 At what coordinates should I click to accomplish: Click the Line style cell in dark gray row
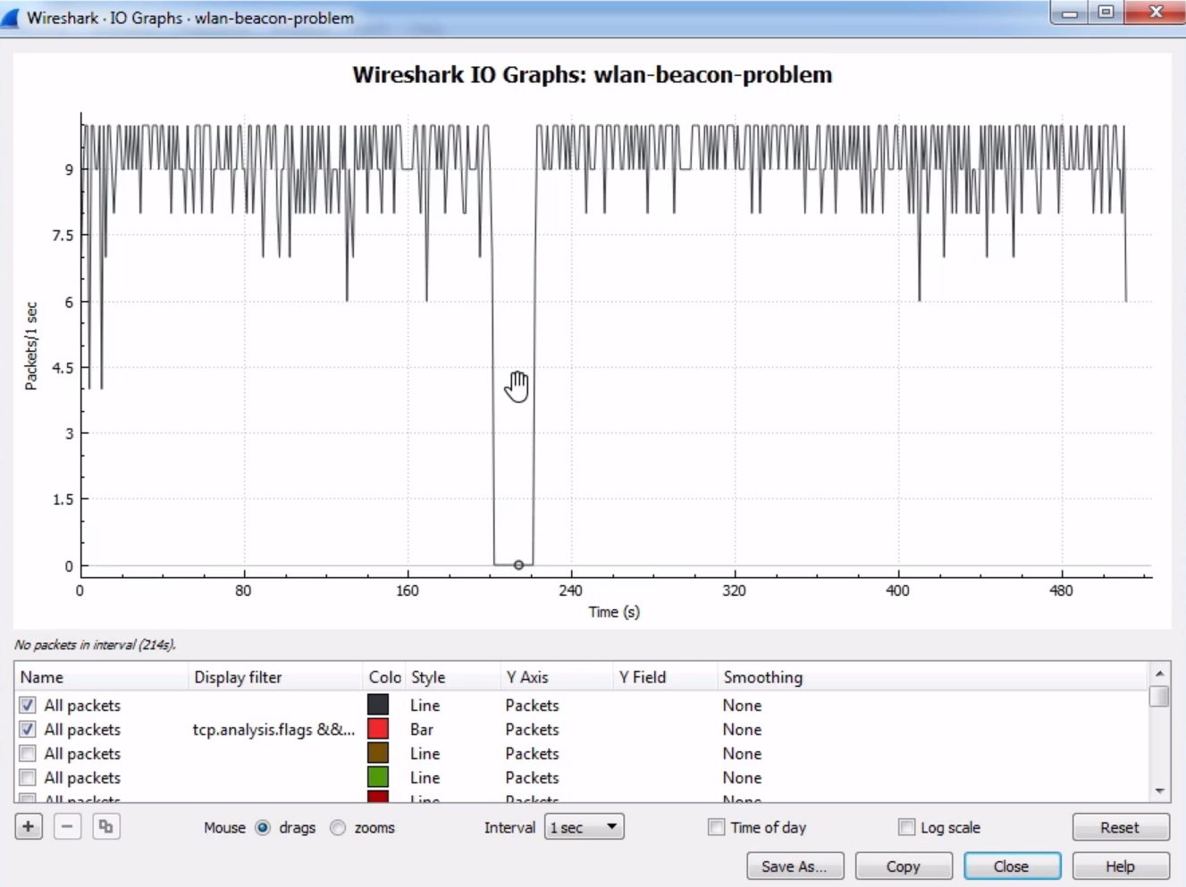pos(425,706)
